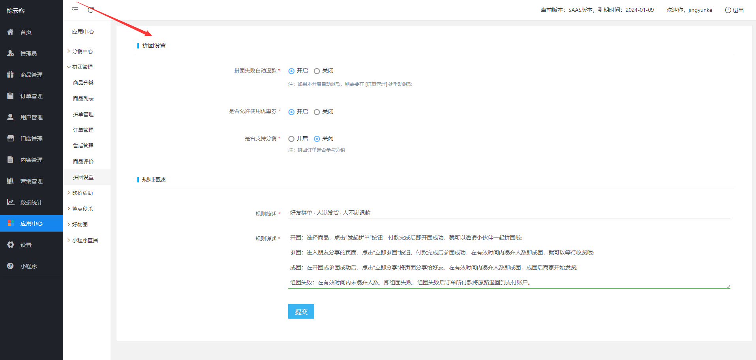Click the gift icon beside 商品管理
The width and height of the screenshot is (756, 360).
pyautogui.click(x=10, y=74)
